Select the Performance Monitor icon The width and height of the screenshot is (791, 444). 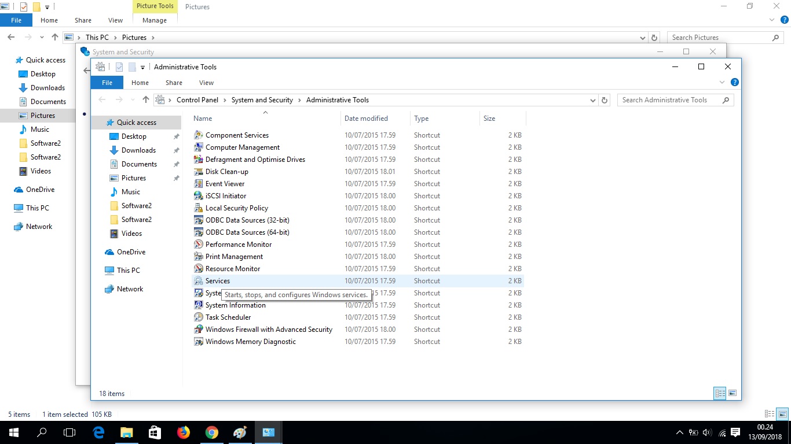pos(199,245)
